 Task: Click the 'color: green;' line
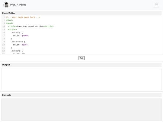tap(21, 36)
